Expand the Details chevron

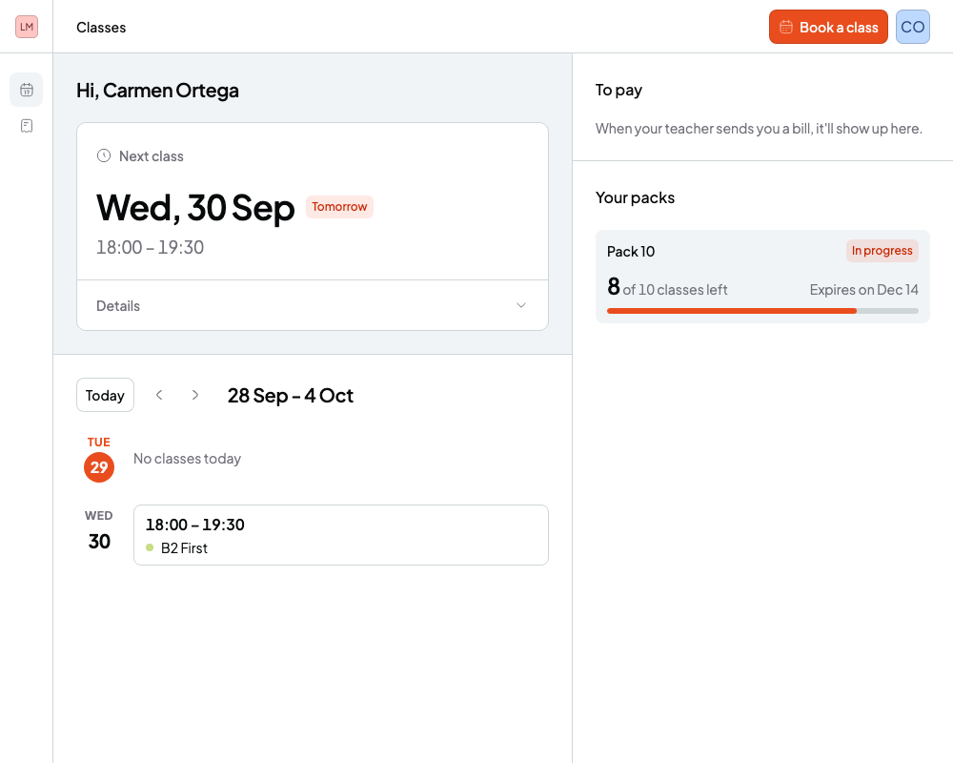pyautogui.click(x=521, y=305)
